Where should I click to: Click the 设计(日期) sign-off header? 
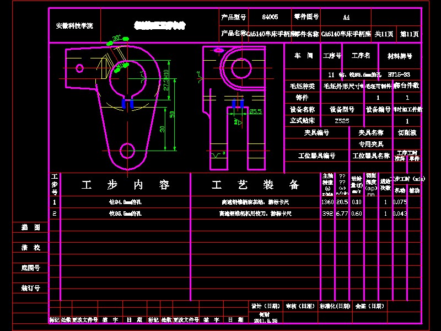pos(266,306)
